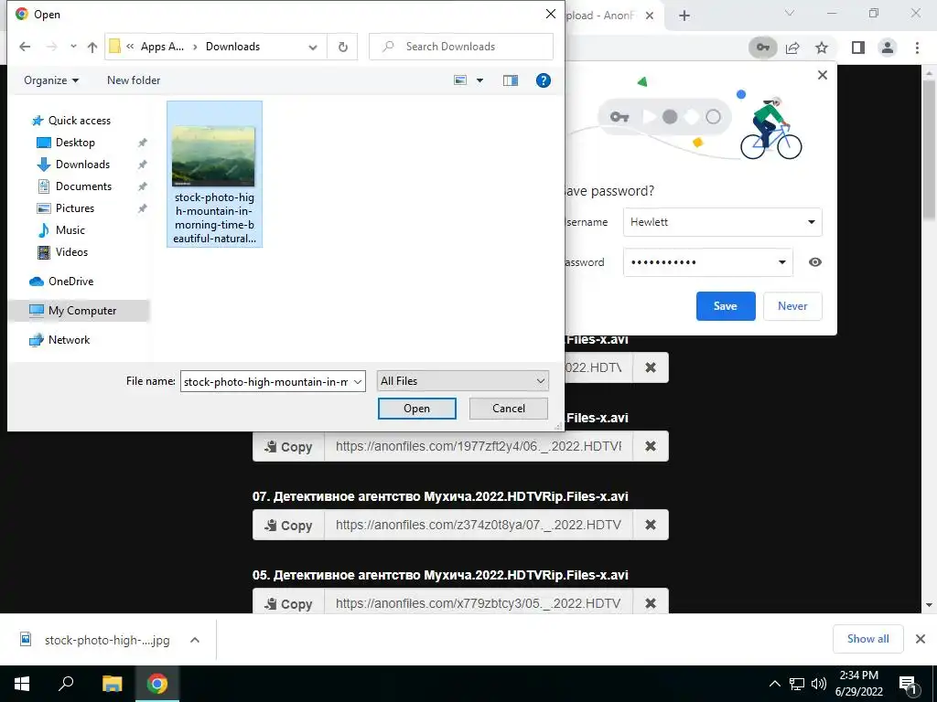Close the AnonFiles tab

[650, 16]
